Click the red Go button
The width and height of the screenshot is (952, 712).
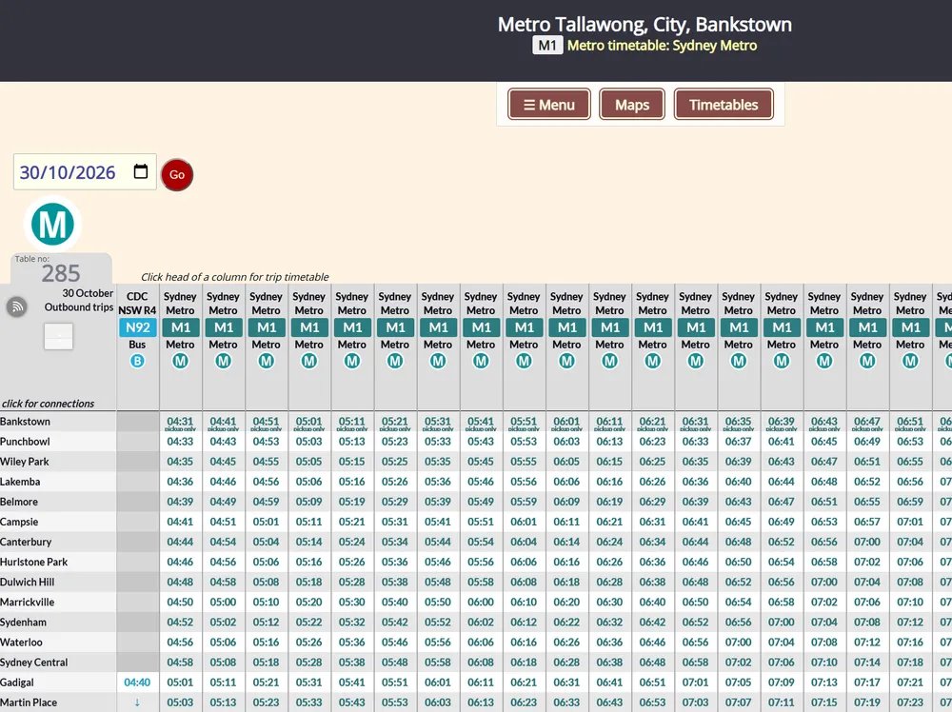pos(177,175)
